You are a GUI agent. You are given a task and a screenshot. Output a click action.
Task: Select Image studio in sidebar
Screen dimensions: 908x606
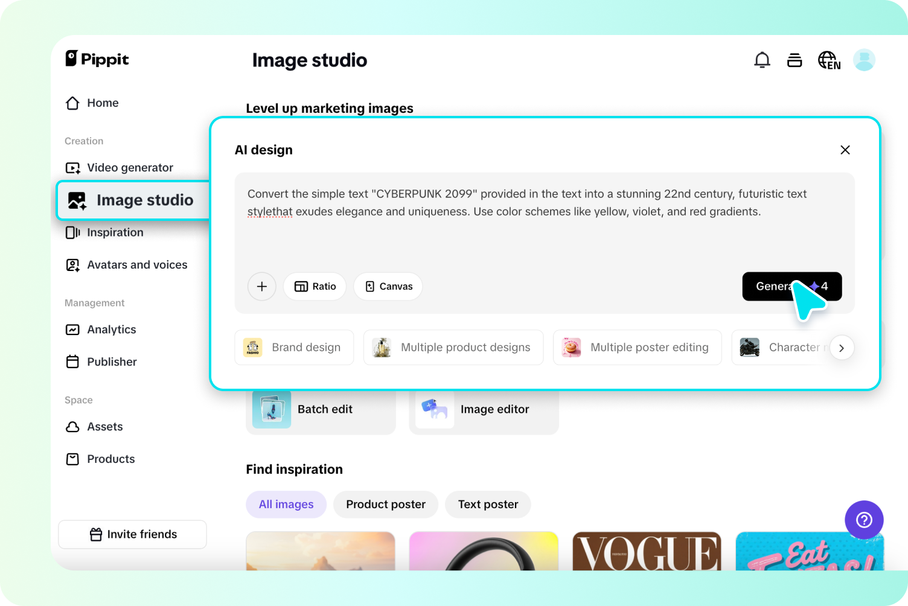(133, 200)
